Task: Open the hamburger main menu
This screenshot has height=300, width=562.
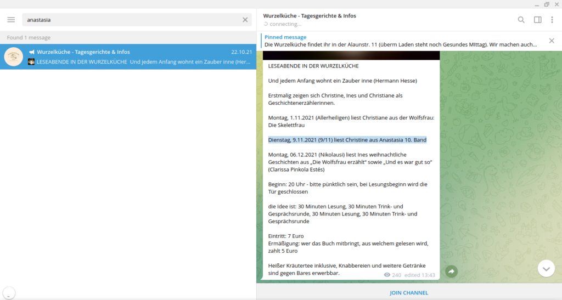Action: pos(11,20)
